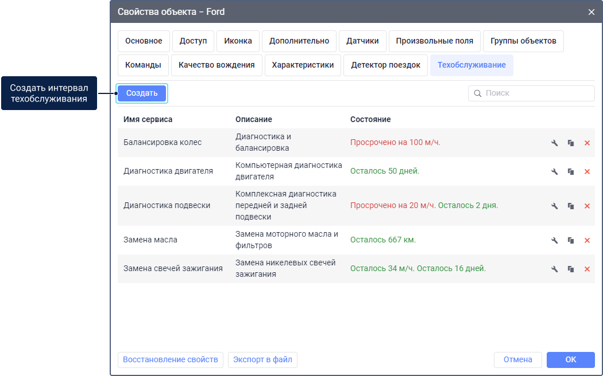Switch to the Датчики tab

coord(362,41)
